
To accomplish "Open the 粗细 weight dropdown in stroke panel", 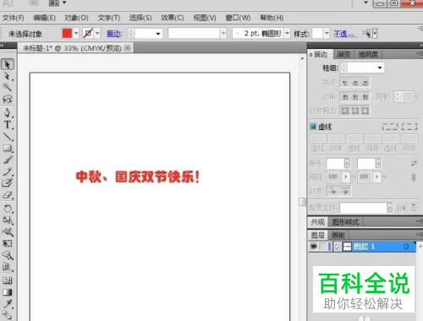I will (x=380, y=68).
